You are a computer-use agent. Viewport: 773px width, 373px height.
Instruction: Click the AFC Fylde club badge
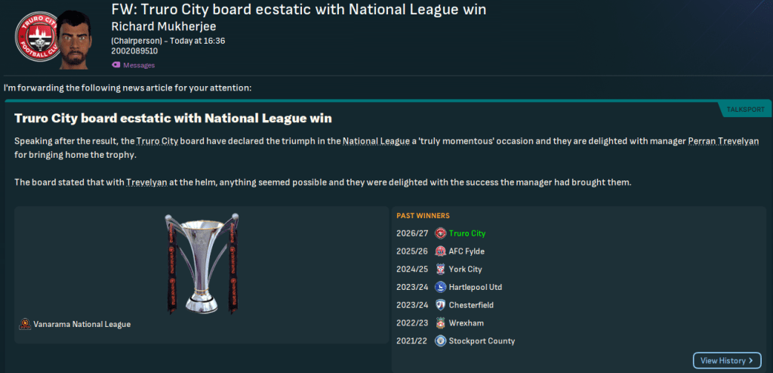(441, 251)
